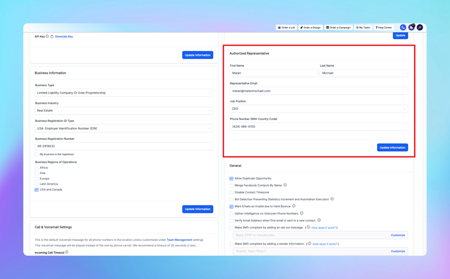Open Order a List in top bar
The width and height of the screenshot is (450, 279).
coord(287,27)
